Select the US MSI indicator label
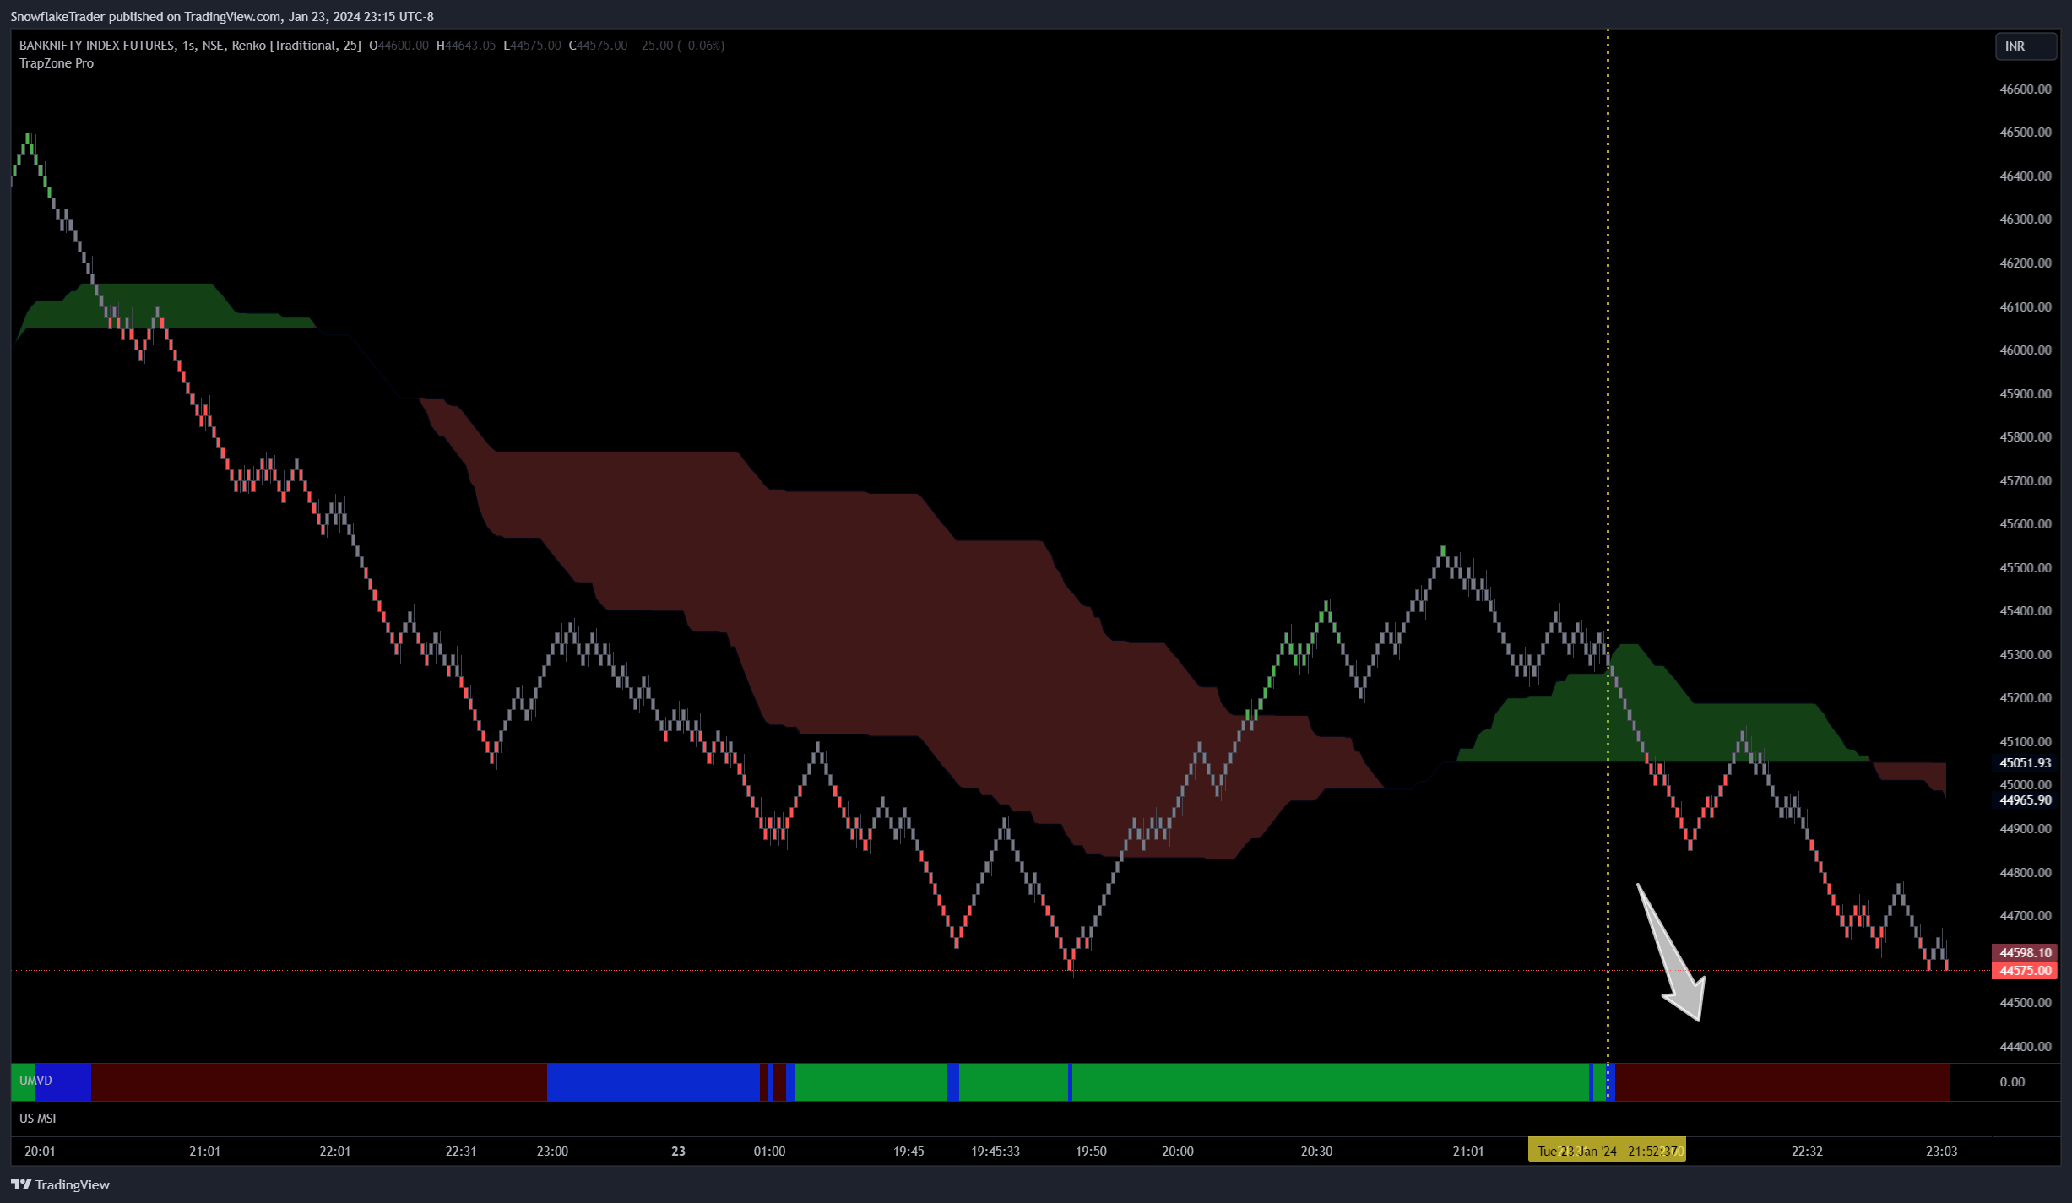The image size is (2072, 1203). tap(38, 1119)
